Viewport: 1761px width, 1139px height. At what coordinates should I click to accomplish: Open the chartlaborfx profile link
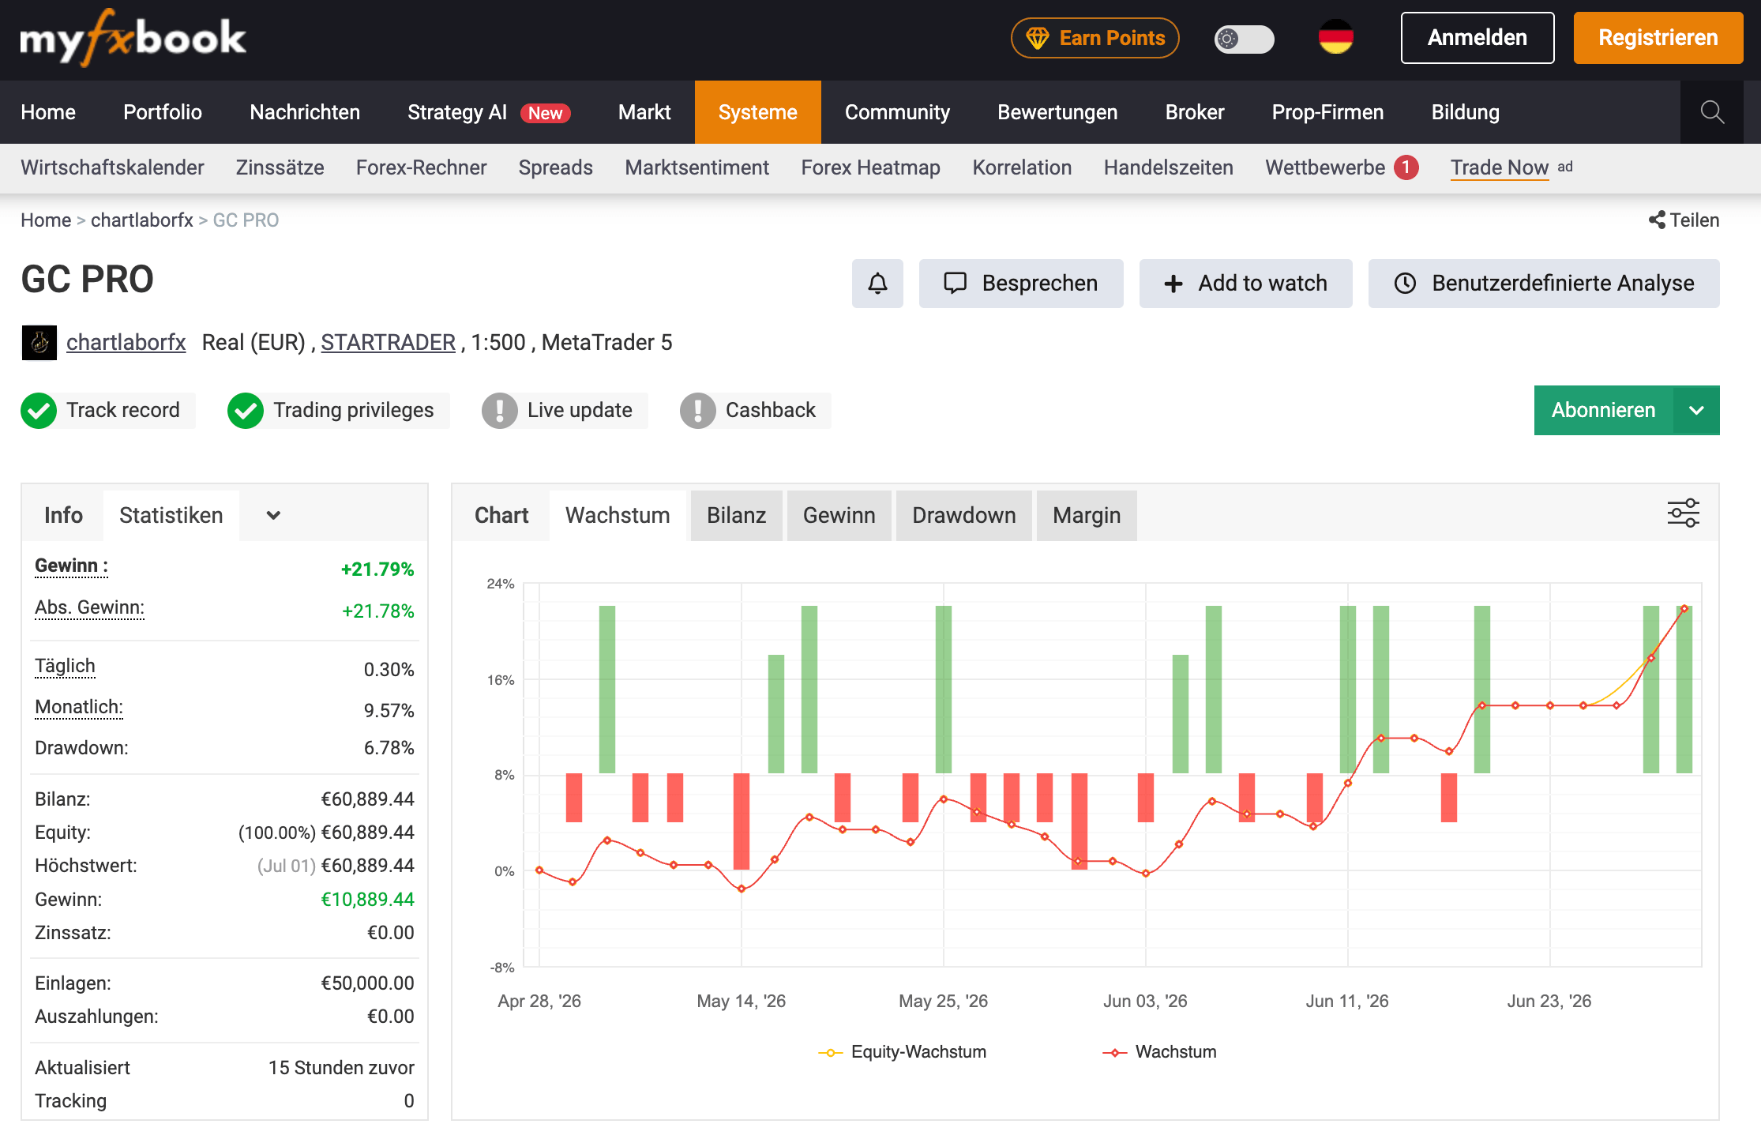click(126, 343)
